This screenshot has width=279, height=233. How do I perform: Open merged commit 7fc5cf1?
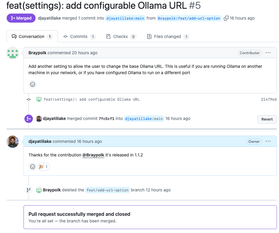[106, 119]
